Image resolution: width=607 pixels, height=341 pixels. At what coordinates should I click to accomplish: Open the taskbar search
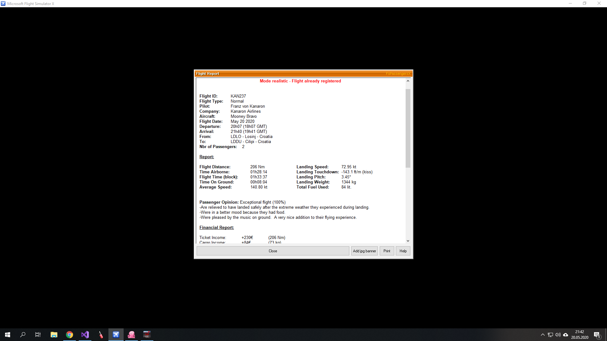pos(23,335)
